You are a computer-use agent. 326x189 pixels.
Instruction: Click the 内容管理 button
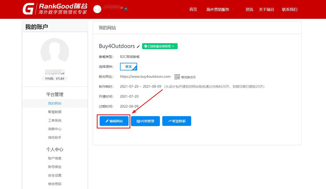point(145,121)
